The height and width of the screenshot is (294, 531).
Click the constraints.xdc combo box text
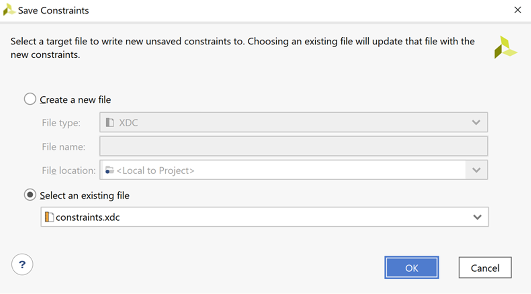point(88,217)
